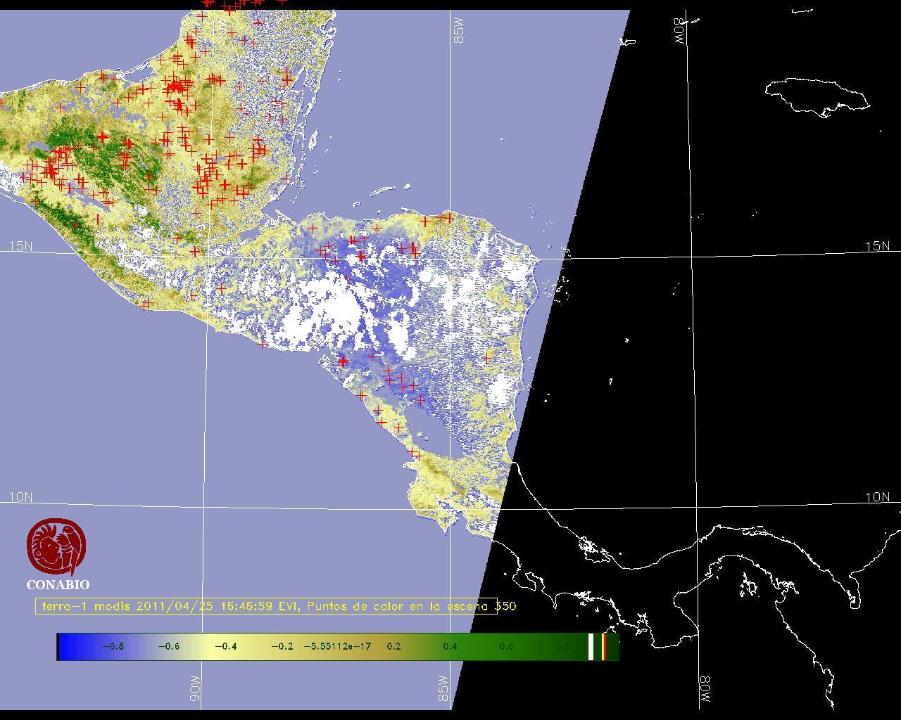901x720 pixels.
Task: Click the 10N label on left edge
Action: tap(20, 497)
